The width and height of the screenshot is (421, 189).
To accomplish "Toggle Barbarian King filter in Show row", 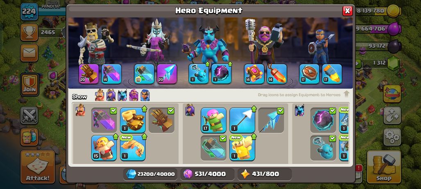I will [100, 95].
